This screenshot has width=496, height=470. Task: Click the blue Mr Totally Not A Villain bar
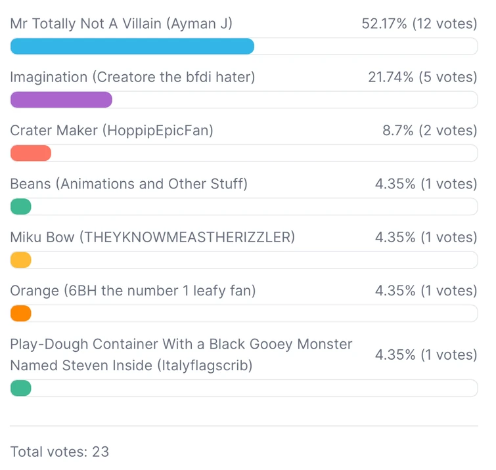(x=132, y=46)
